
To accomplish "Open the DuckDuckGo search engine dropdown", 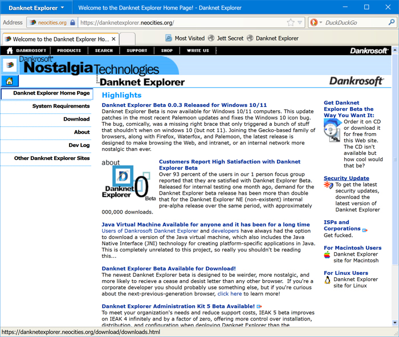I will coord(315,23).
